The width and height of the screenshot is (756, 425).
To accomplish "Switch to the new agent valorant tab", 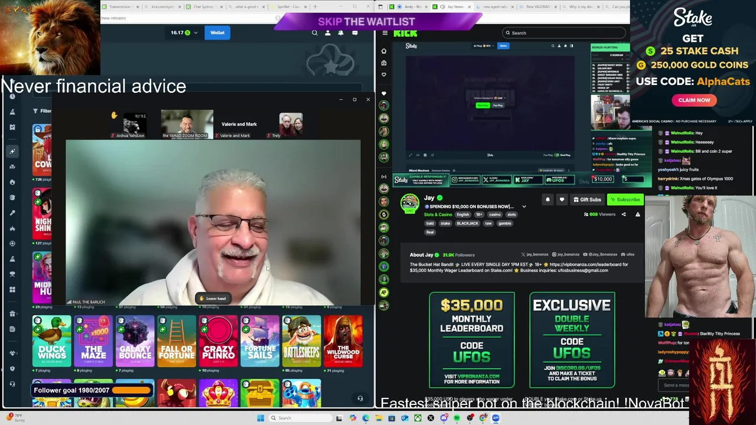I will 496,6.
